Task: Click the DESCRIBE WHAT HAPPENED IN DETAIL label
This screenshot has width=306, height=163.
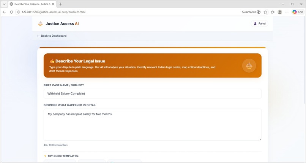Action: click(x=70, y=105)
